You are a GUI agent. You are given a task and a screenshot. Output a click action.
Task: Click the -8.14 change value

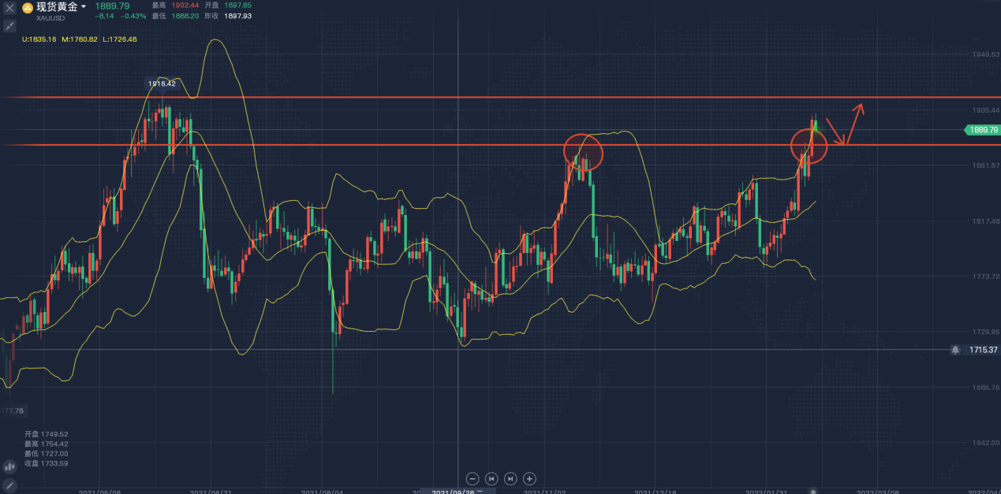106,16
